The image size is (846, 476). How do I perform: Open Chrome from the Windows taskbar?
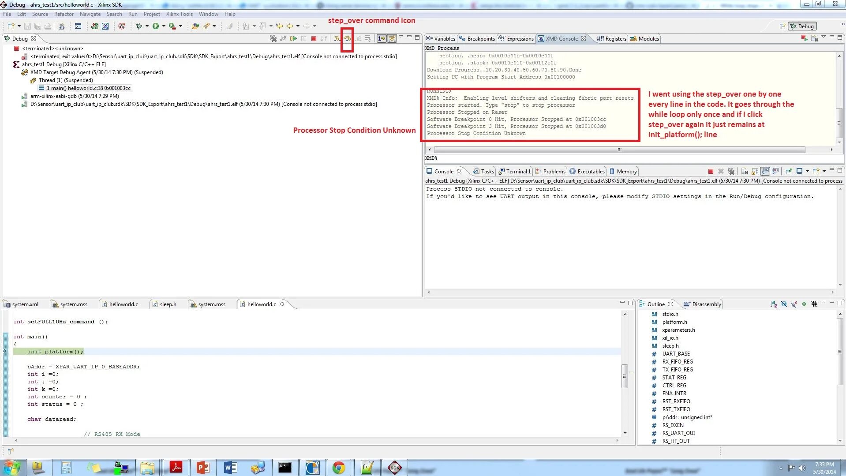point(339,468)
